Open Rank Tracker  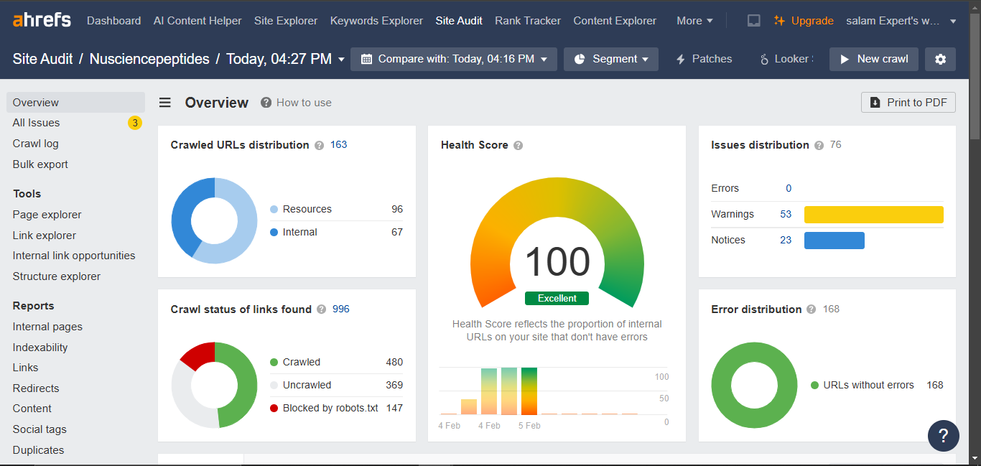point(528,21)
